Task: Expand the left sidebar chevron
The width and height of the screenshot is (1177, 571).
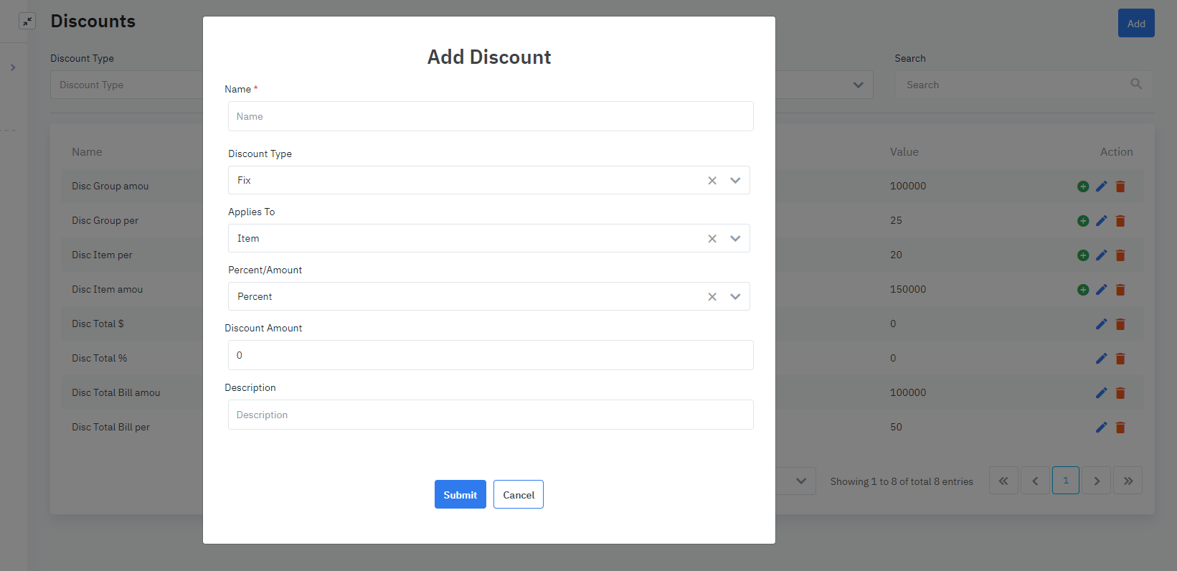Action: 13,67
